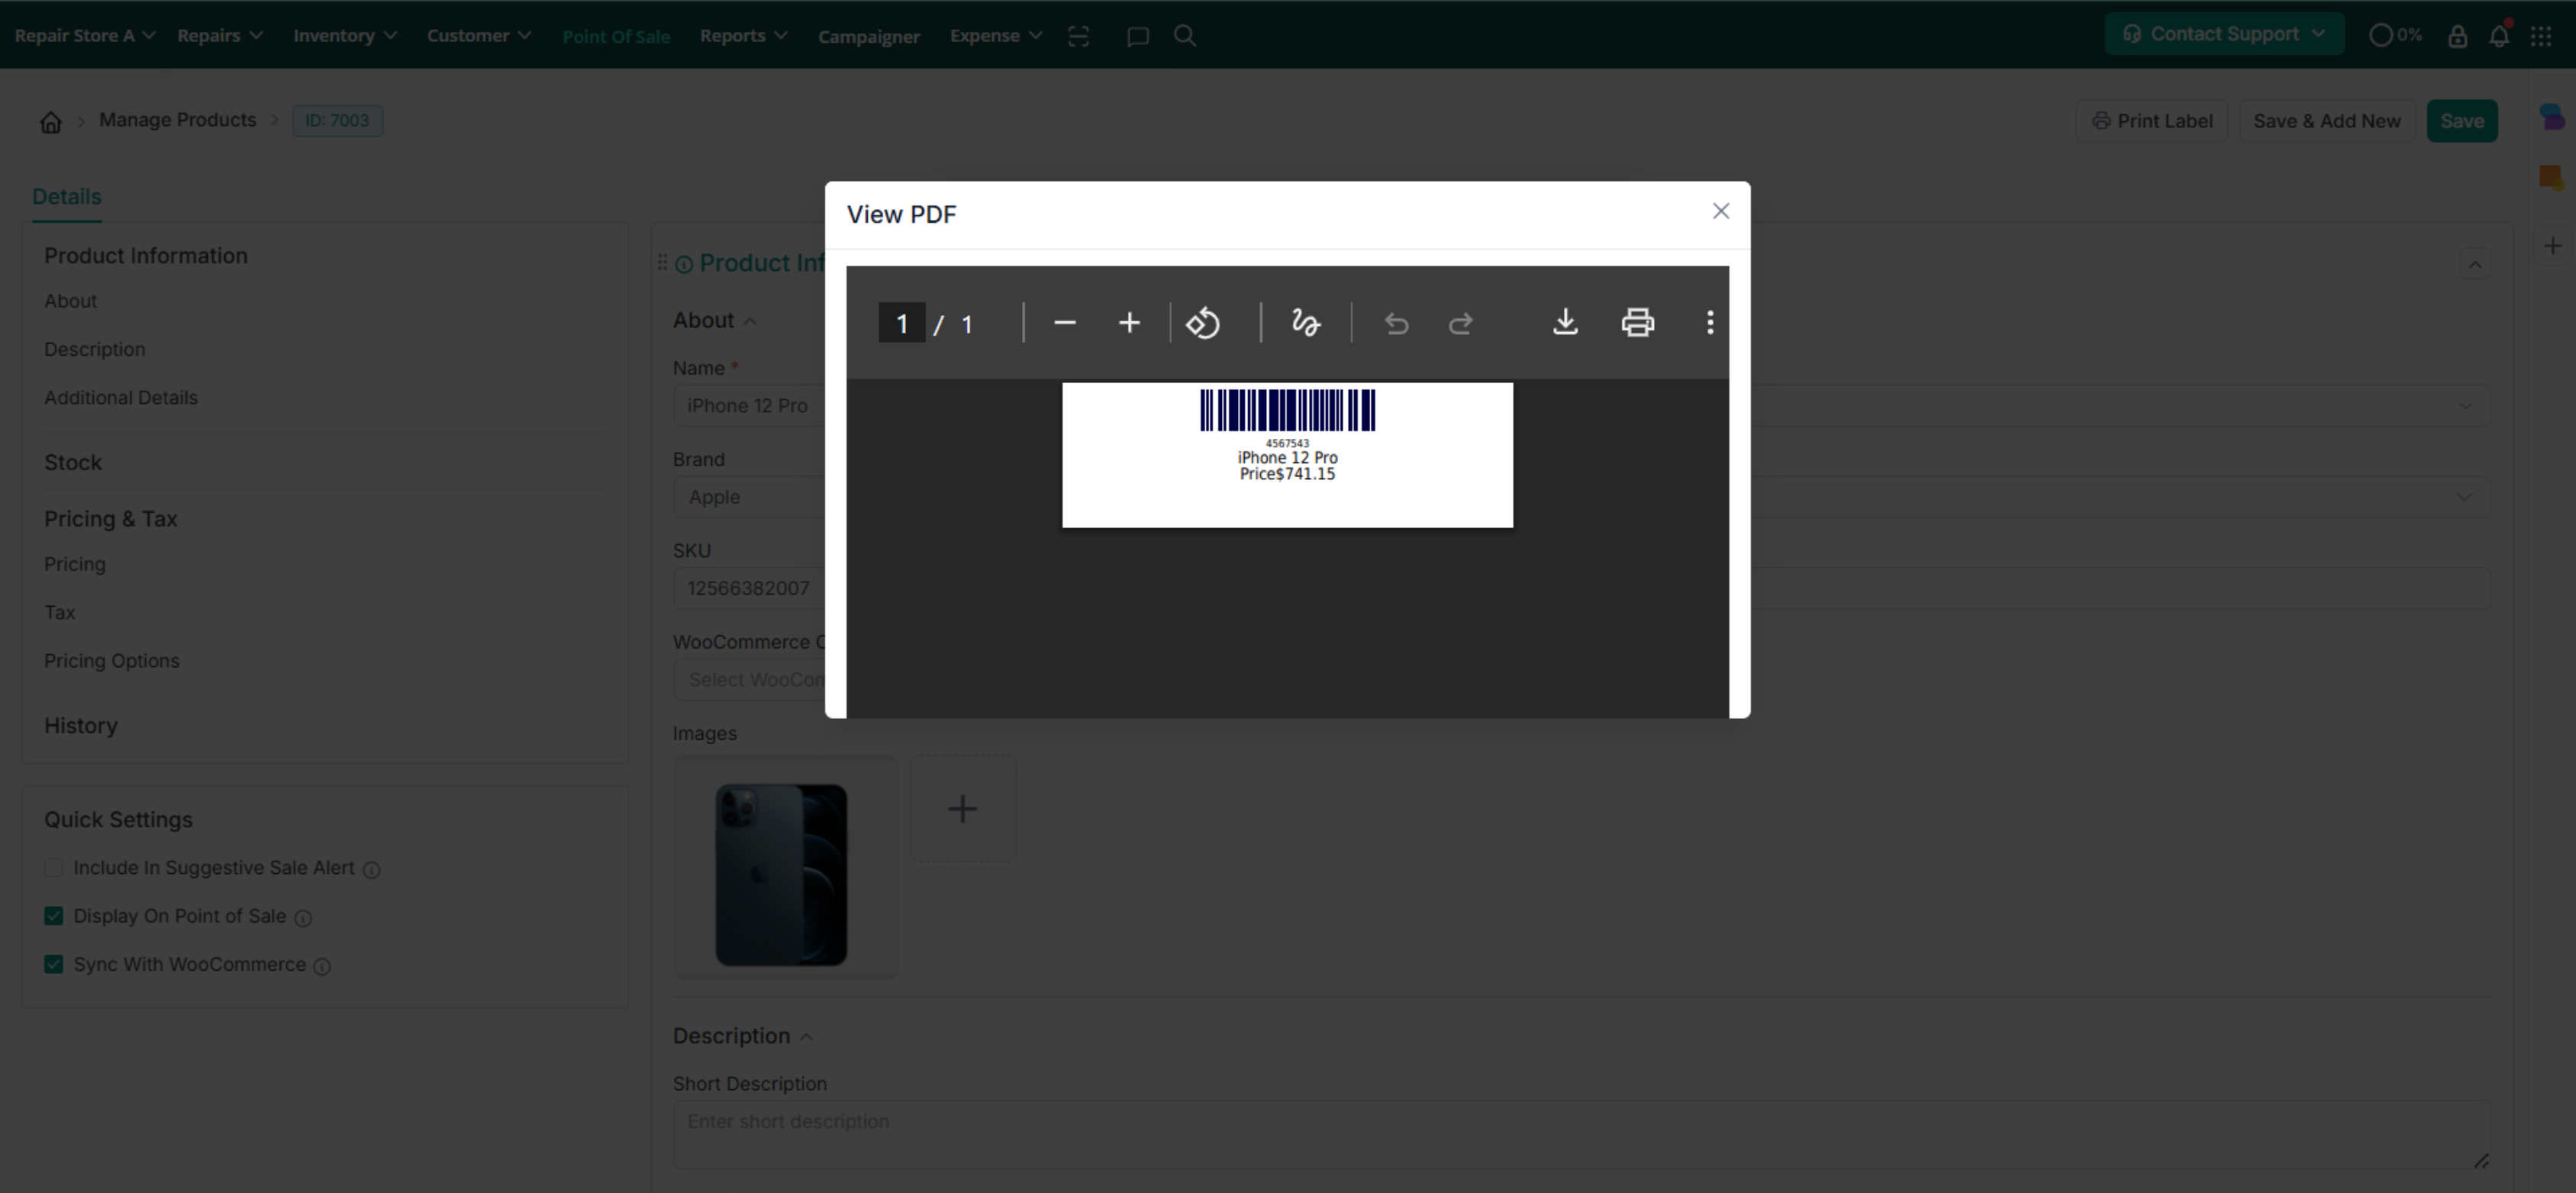Image resolution: width=2576 pixels, height=1193 pixels.
Task: Click the Print Label button
Action: click(x=2152, y=121)
